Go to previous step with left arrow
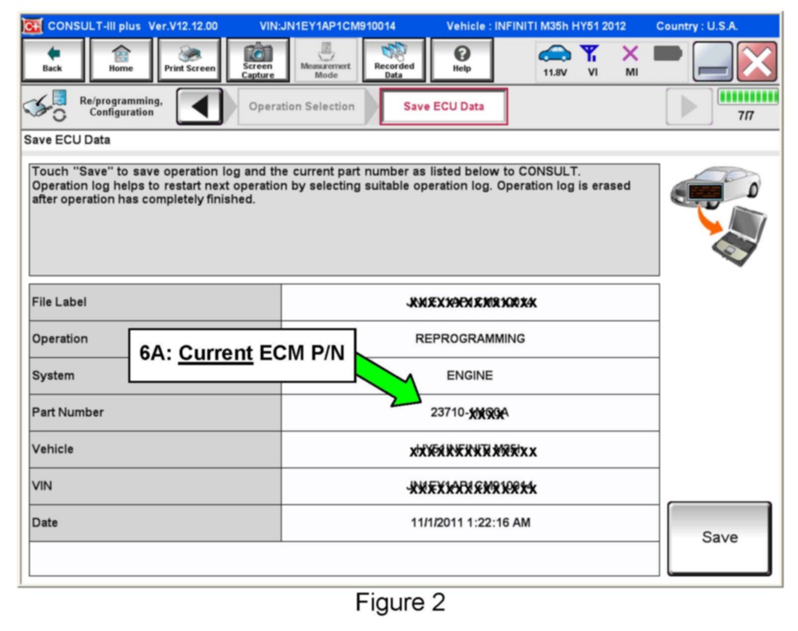Image resolution: width=798 pixels, height=631 pixels. pos(199,106)
